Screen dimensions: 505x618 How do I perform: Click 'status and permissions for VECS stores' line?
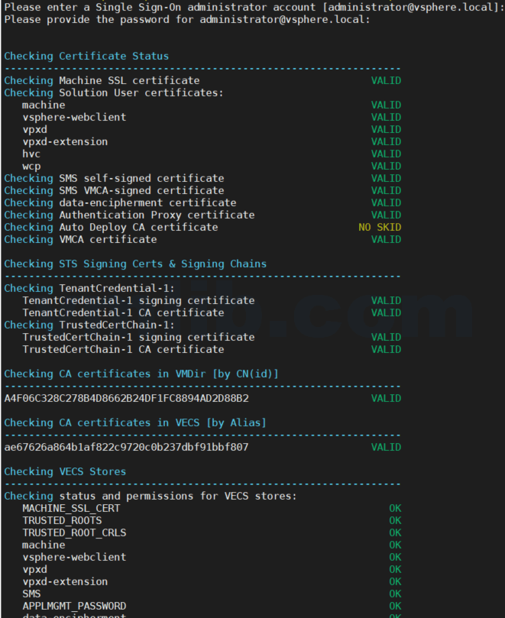178,496
